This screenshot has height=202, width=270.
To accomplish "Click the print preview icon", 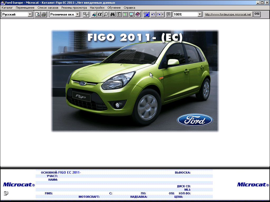I will coord(38,14).
